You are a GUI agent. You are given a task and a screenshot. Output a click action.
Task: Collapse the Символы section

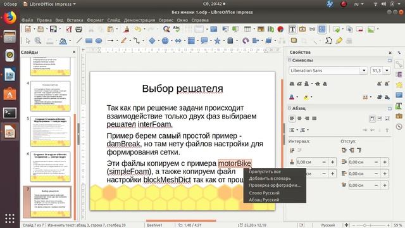click(x=290, y=60)
